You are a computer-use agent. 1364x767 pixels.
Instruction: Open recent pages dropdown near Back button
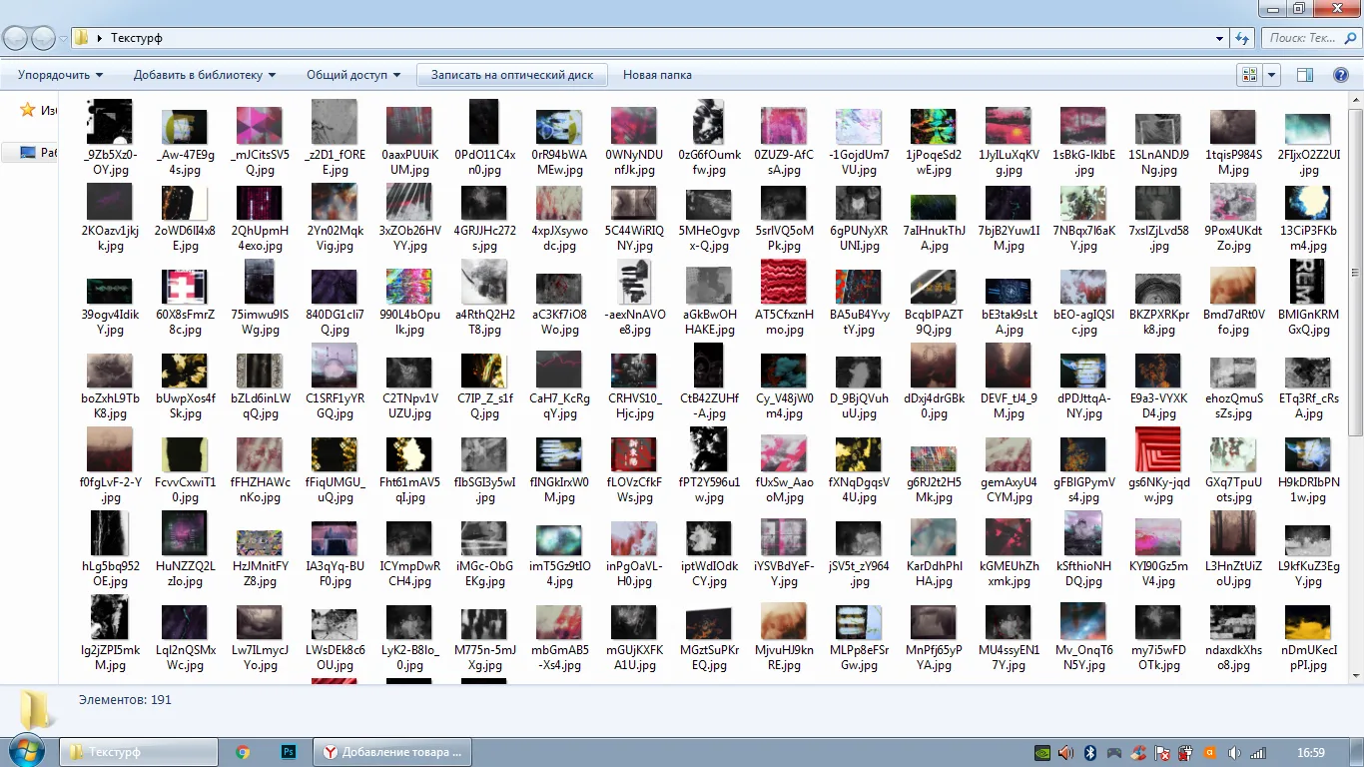[x=64, y=38]
